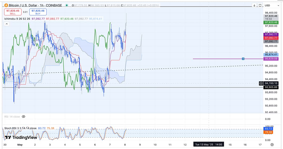Click the 97,820.46 BUY button
The width and height of the screenshot is (283, 149).
pos(38,12)
